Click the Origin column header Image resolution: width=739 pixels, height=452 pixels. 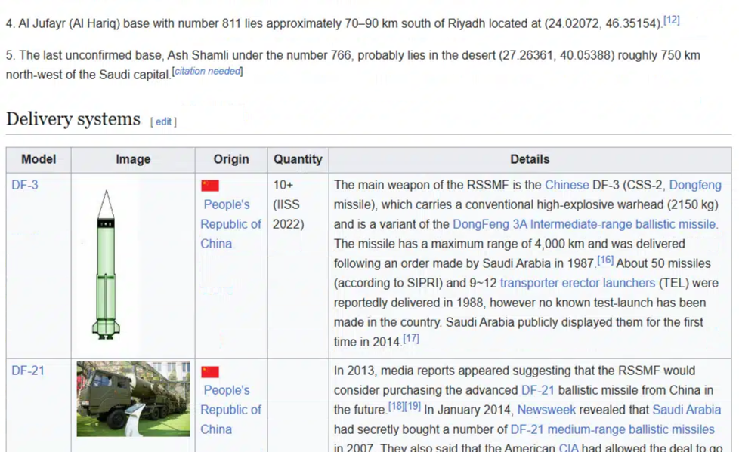click(x=231, y=160)
